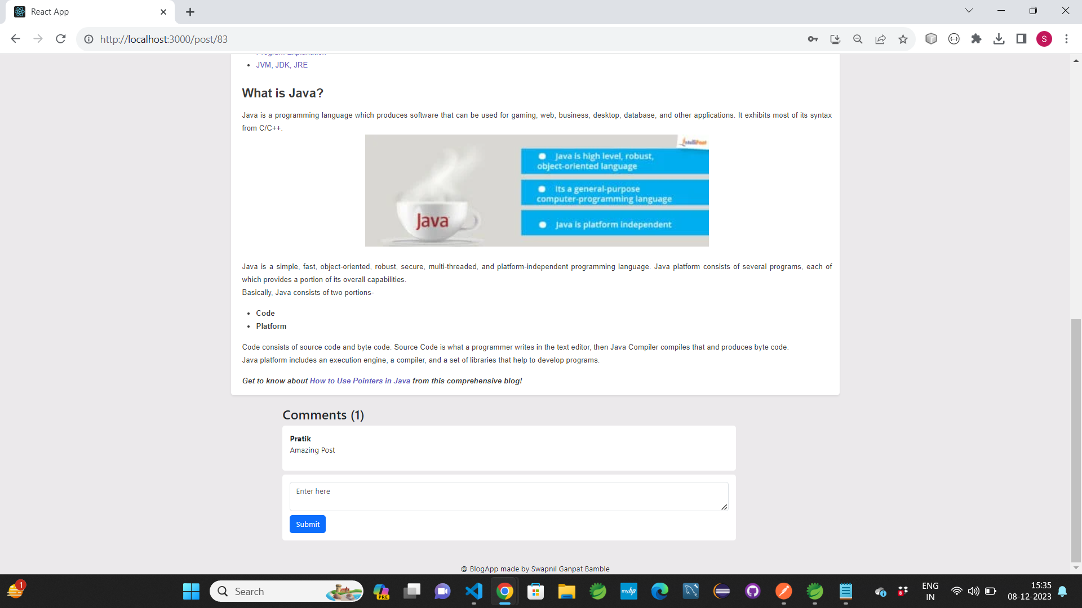Click the password key icon
Image resolution: width=1082 pixels, height=608 pixels.
[813, 39]
